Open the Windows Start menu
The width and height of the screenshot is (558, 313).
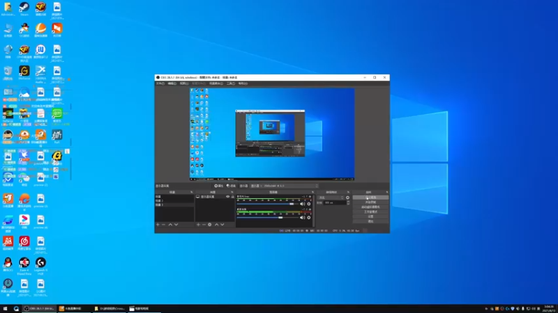point(5,309)
